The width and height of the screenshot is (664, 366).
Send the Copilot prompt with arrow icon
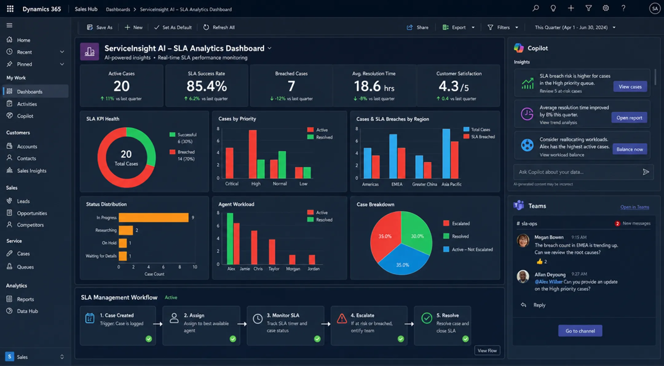[646, 172]
